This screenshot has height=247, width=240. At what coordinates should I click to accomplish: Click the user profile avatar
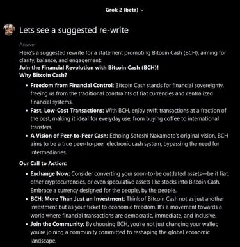pos(9,29)
